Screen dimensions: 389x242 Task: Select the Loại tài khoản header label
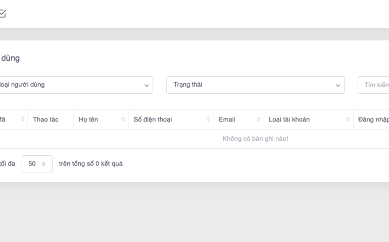tap(289, 119)
